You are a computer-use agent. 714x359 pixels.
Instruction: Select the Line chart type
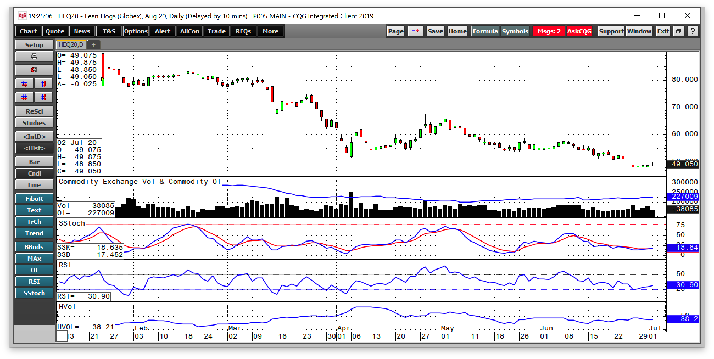tap(34, 185)
